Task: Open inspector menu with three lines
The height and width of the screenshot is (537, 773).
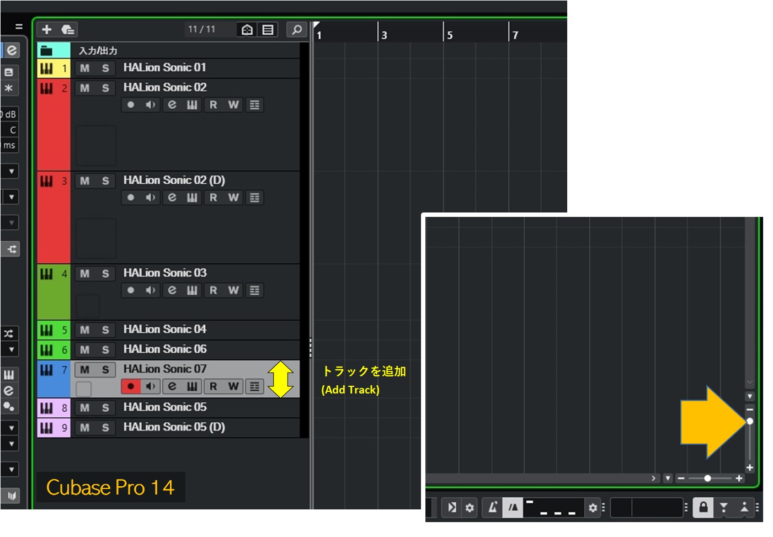Action: (19, 26)
